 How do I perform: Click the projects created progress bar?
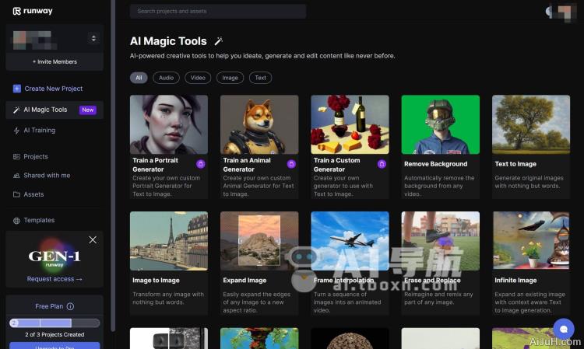click(55, 323)
